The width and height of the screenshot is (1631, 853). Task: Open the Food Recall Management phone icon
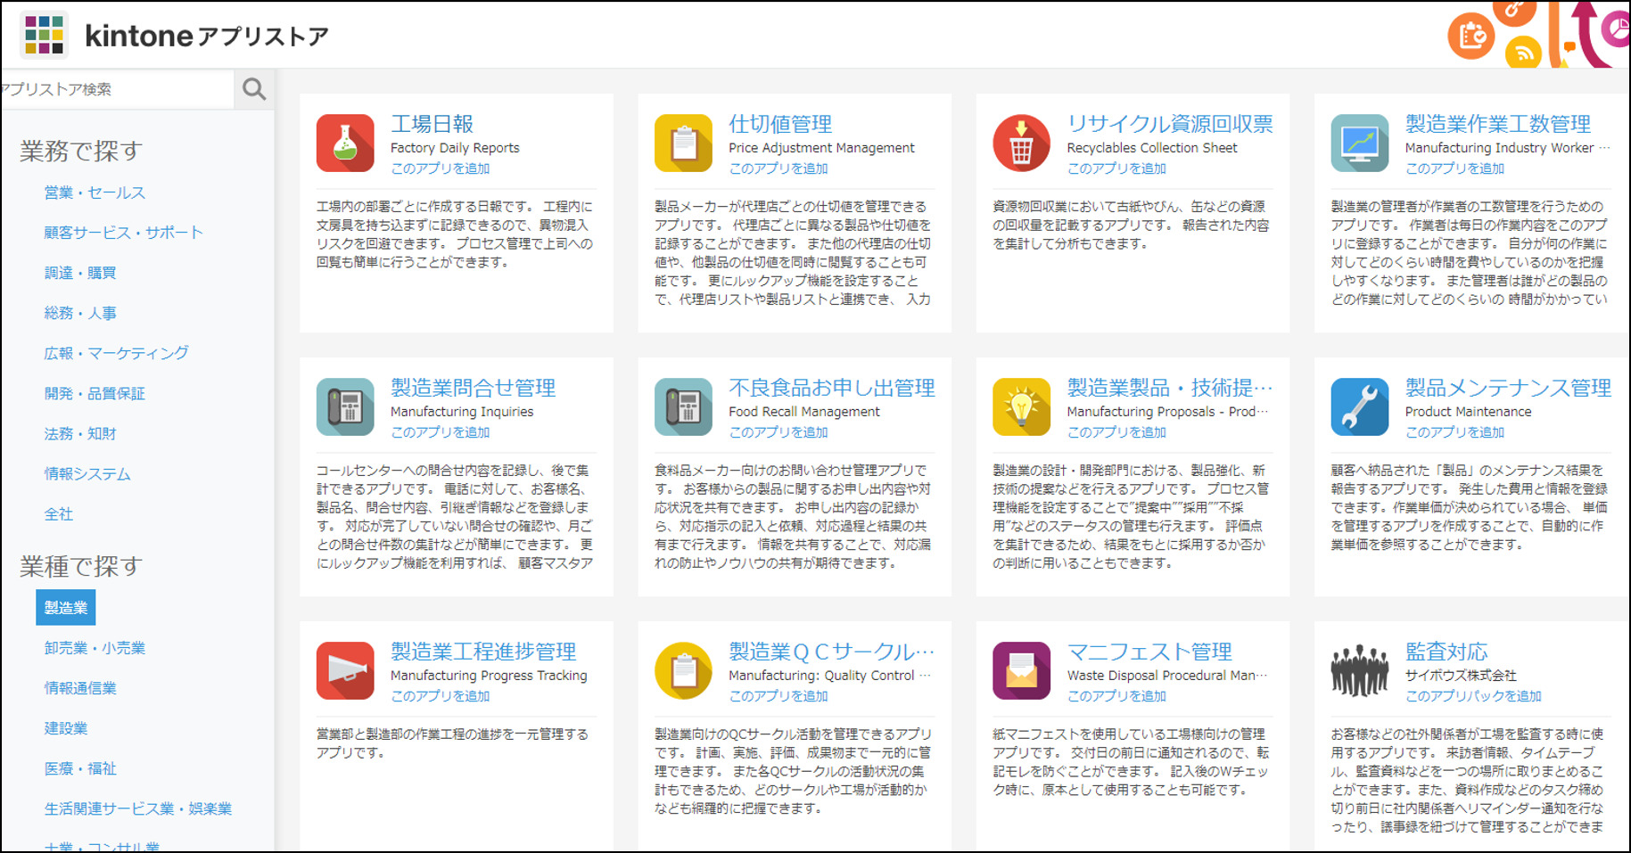coord(683,406)
